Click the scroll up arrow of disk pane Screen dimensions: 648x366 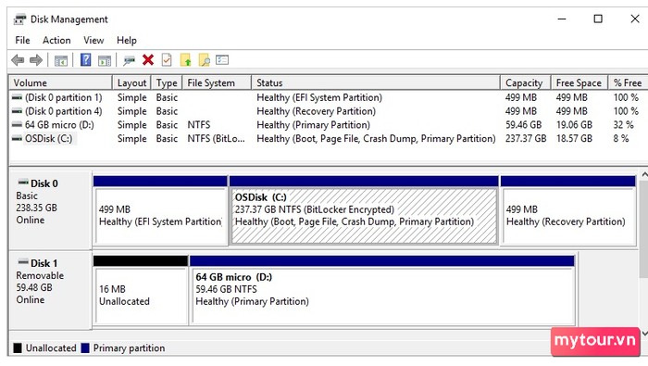click(x=644, y=175)
